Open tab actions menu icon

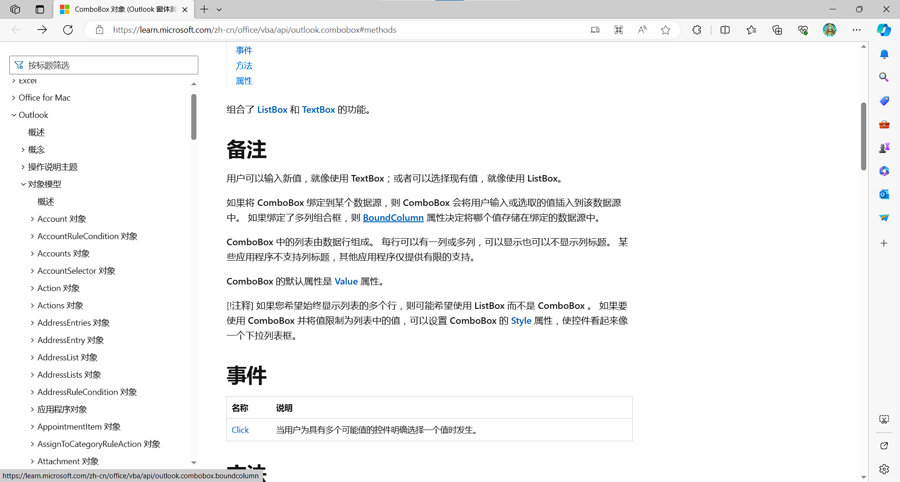[40, 9]
